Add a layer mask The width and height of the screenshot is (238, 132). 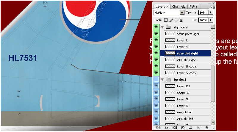click(x=175, y=128)
